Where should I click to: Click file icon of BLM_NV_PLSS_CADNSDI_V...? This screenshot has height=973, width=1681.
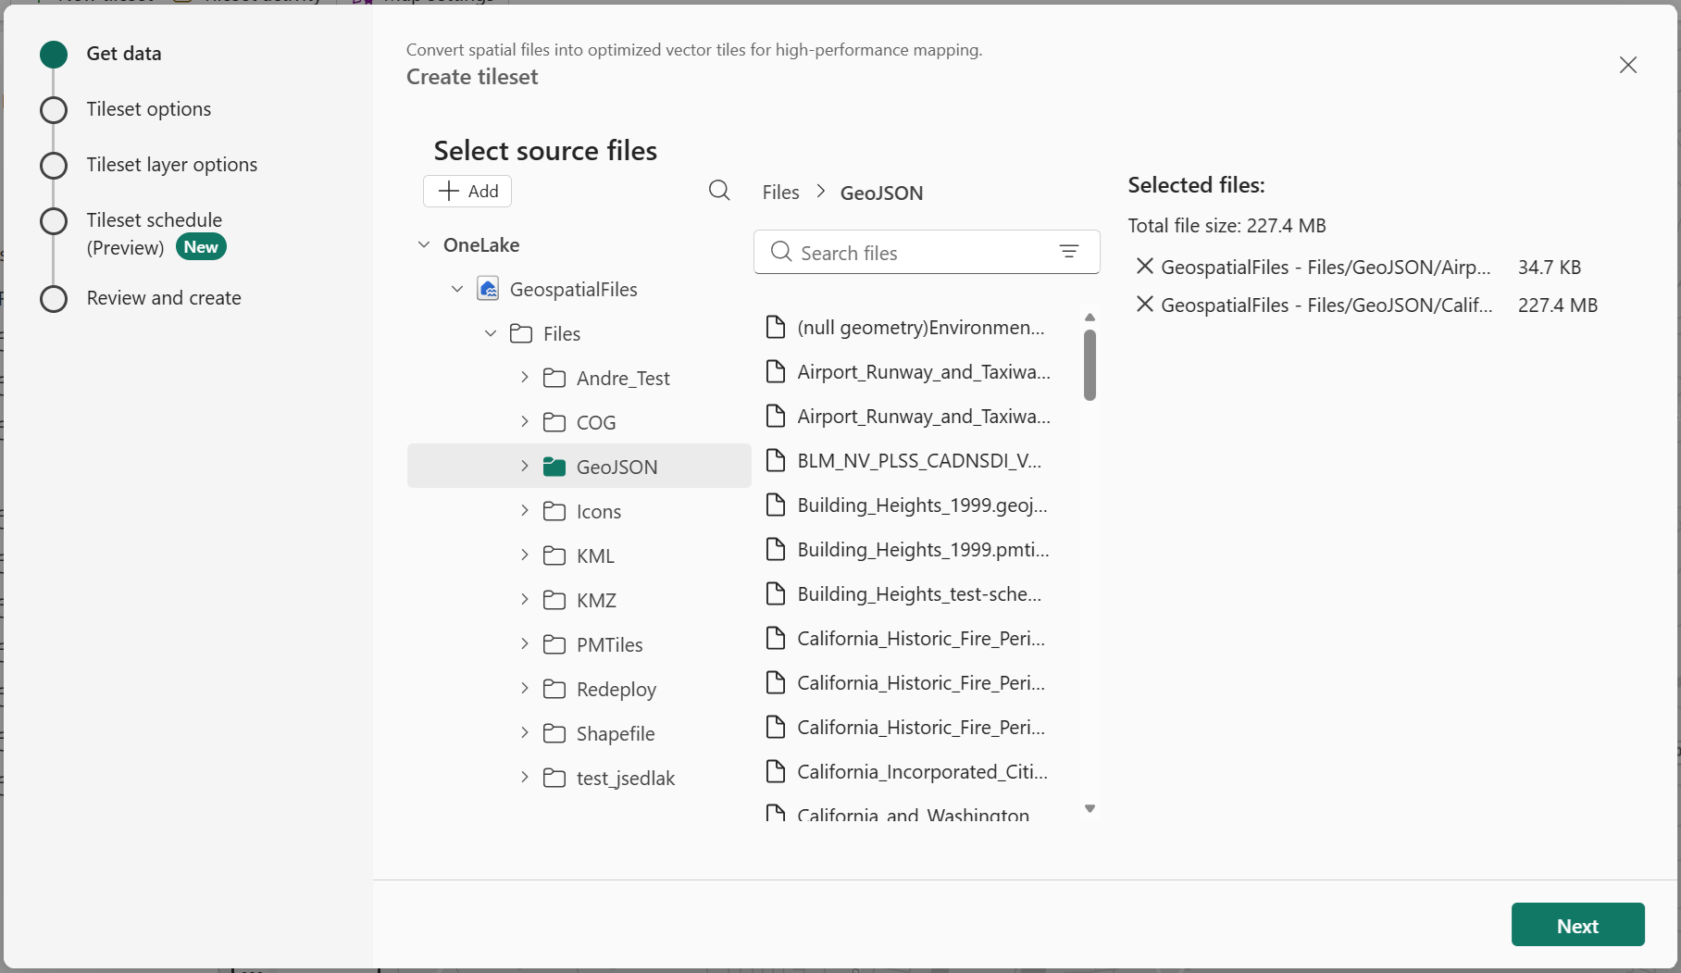coord(776,460)
